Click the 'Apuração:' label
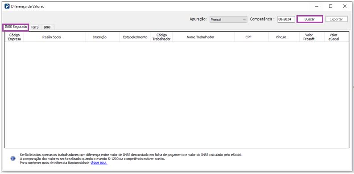Image resolution: width=354 pixels, height=174 pixels. [198, 19]
